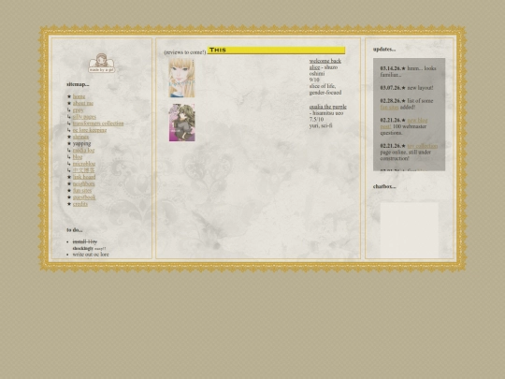Visit the 'microblog' link
Image resolution: width=505 pixels, height=379 pixels.
[x=84, y=164]
